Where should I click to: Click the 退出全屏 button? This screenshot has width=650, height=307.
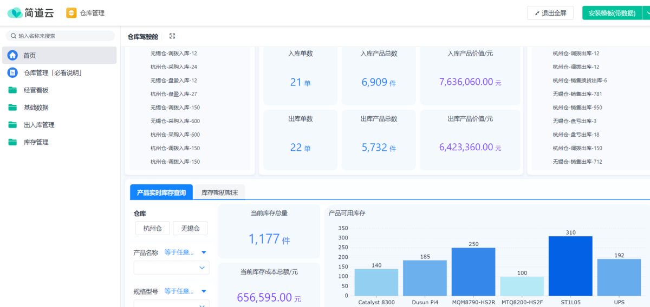click(x=550, y=13)
